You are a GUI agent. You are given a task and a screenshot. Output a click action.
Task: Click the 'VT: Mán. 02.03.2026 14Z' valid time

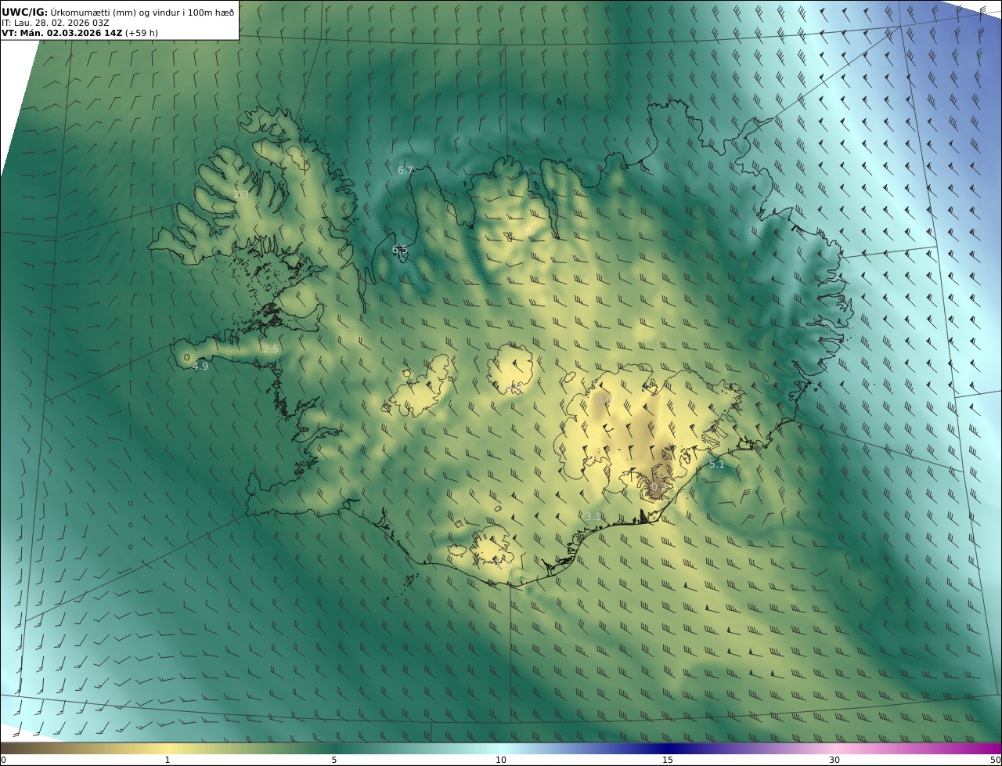coord(61,33)
